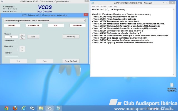Click the Read button

coord(33,37)
